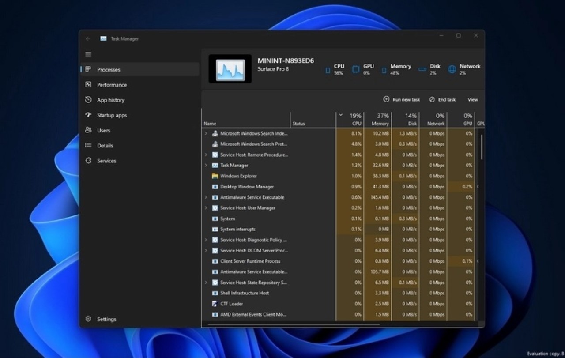Image resolution: width=565 pixels, height=358 pixels.
Task: Expand Service Host: State Repository row
Action: point(206,283)
